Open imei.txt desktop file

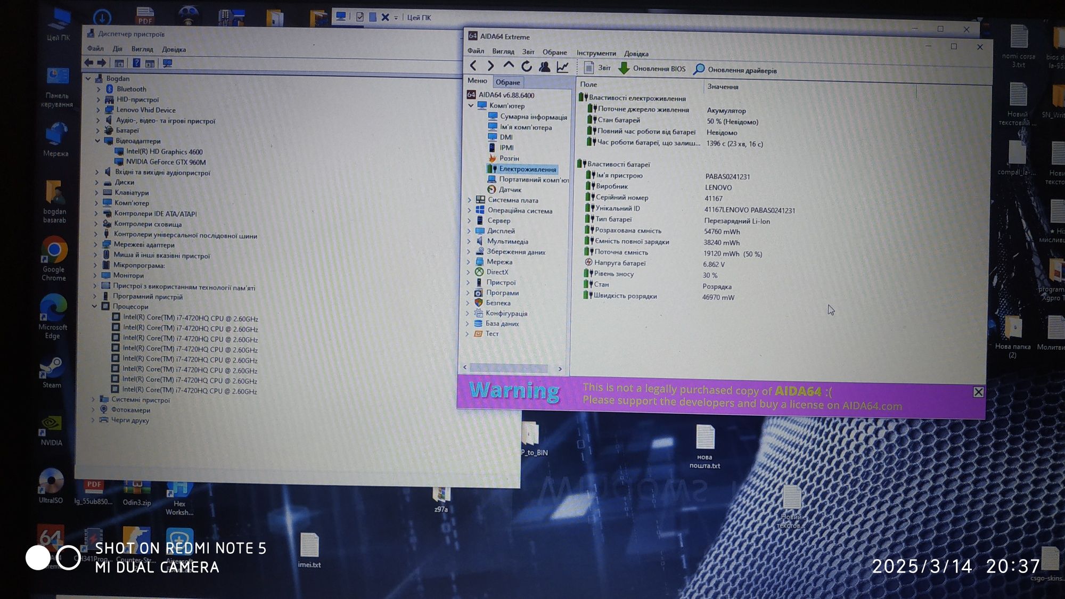pyautogui.click(x=309, y=550)
